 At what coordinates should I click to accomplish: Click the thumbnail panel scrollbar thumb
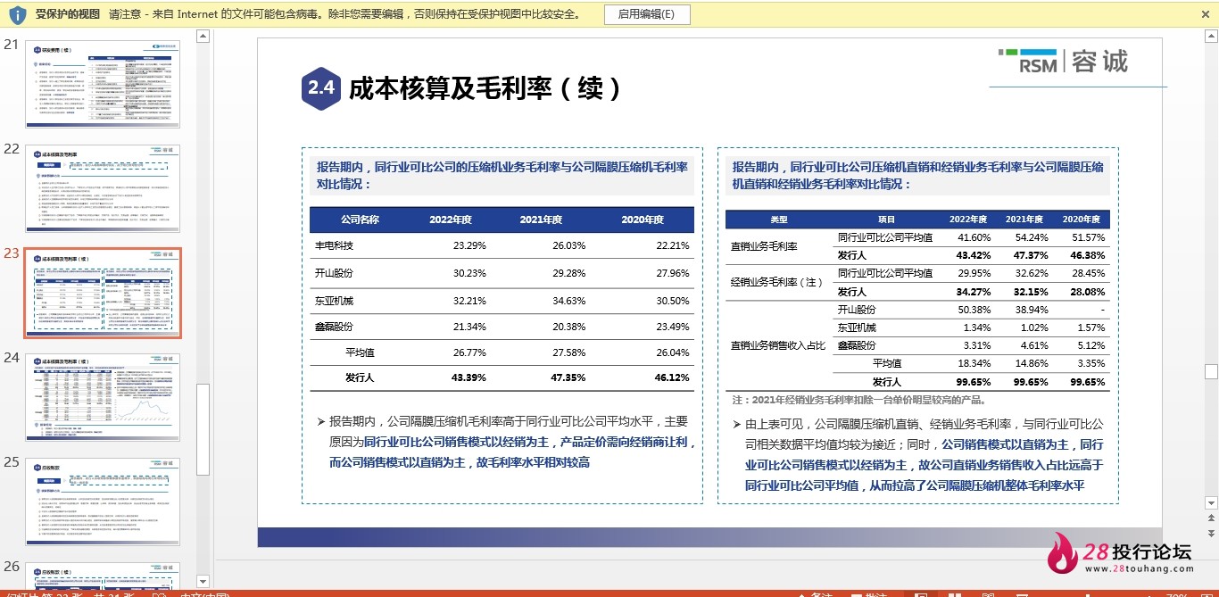pyautogui.click(x=203, y=428)
